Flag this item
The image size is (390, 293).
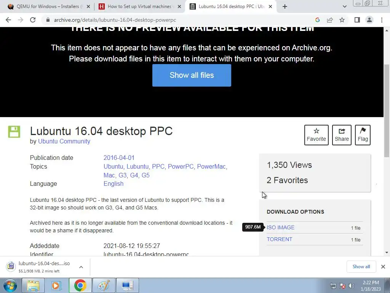coord(363,135)
